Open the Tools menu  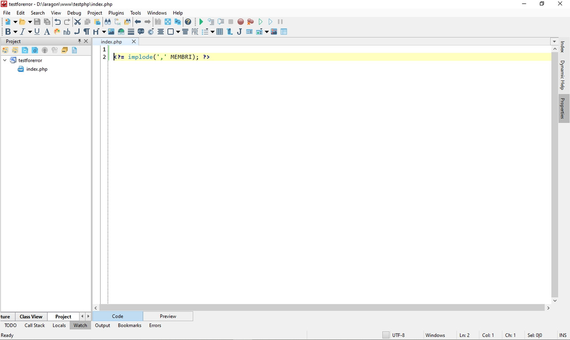tap(135, 13)
